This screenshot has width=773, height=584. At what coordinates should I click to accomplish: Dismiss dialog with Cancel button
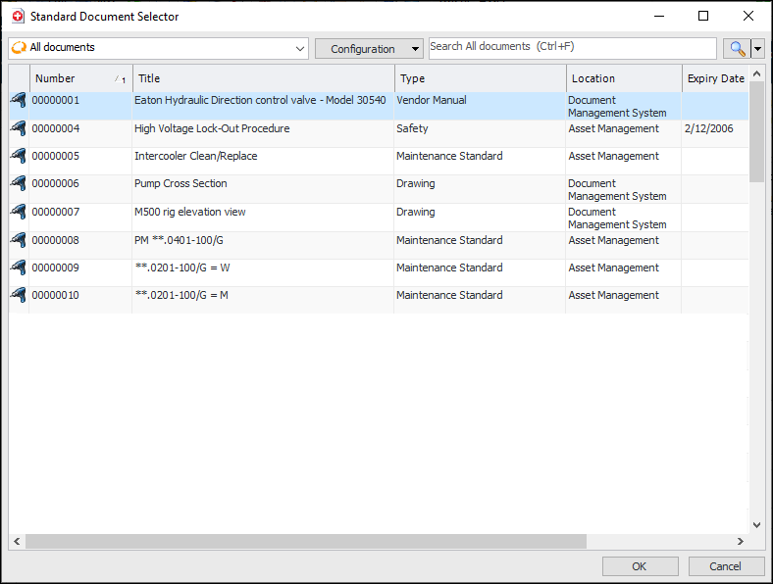pyautogui.click(x=726, y=566)
